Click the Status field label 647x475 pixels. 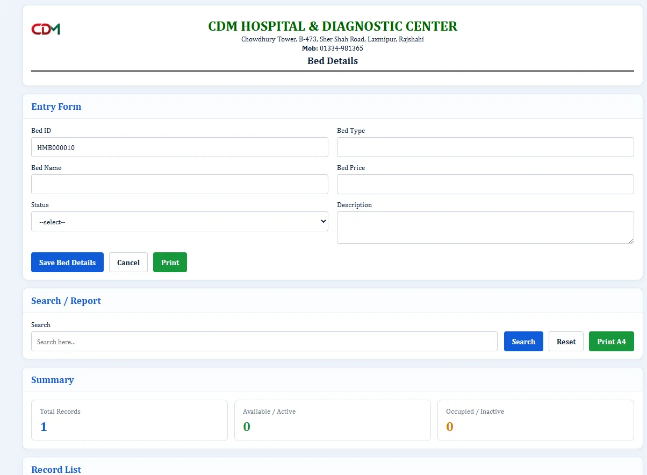coord(40,205)
